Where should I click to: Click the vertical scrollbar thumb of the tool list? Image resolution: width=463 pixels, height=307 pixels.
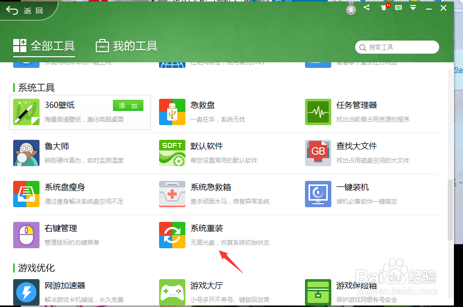click(450, 210)
